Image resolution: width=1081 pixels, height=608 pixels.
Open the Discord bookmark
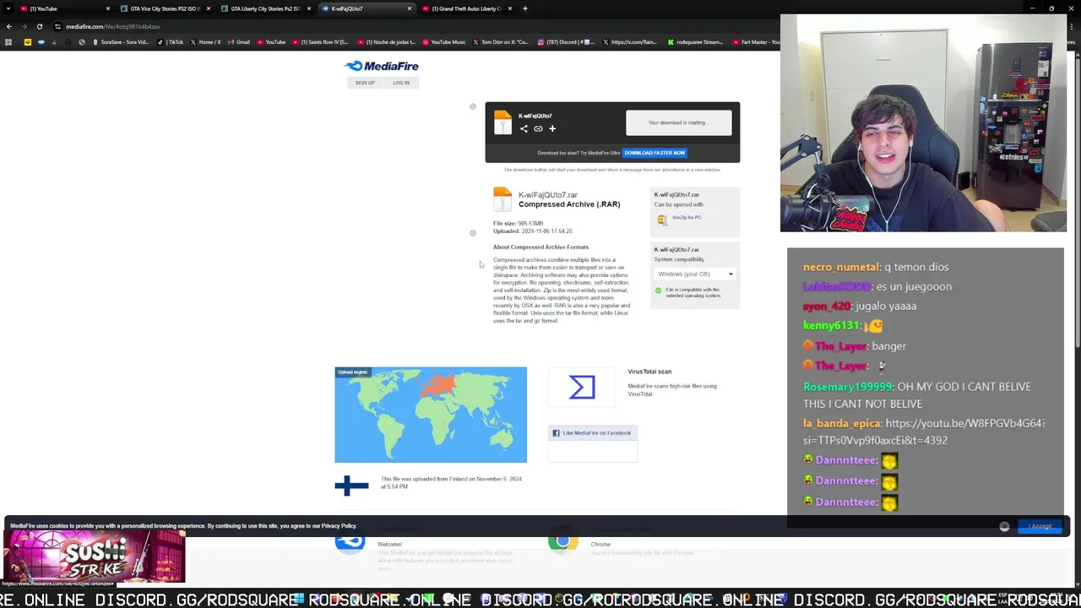566,42
